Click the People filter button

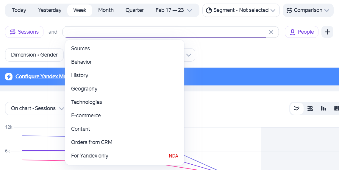point(301,32)
